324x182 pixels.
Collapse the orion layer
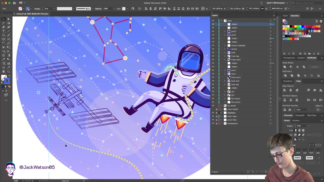click(x=221, y=21)
